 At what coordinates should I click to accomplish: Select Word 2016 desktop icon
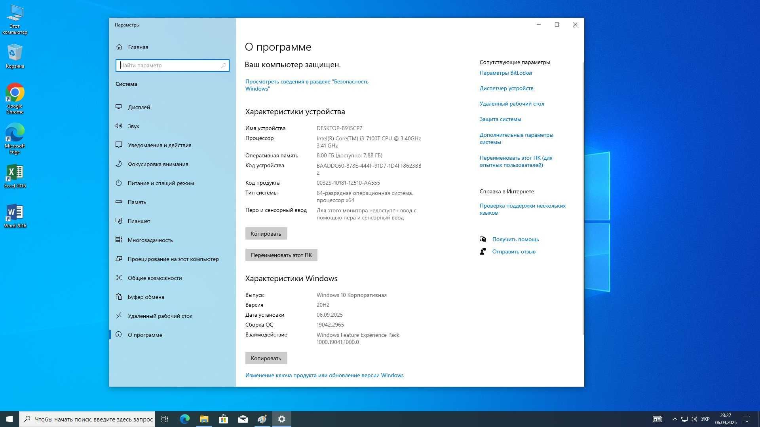tap(15, 216)
